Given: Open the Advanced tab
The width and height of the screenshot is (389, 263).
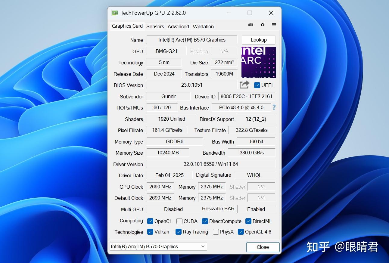Looking at the screenshot, I should pos(178,26).
